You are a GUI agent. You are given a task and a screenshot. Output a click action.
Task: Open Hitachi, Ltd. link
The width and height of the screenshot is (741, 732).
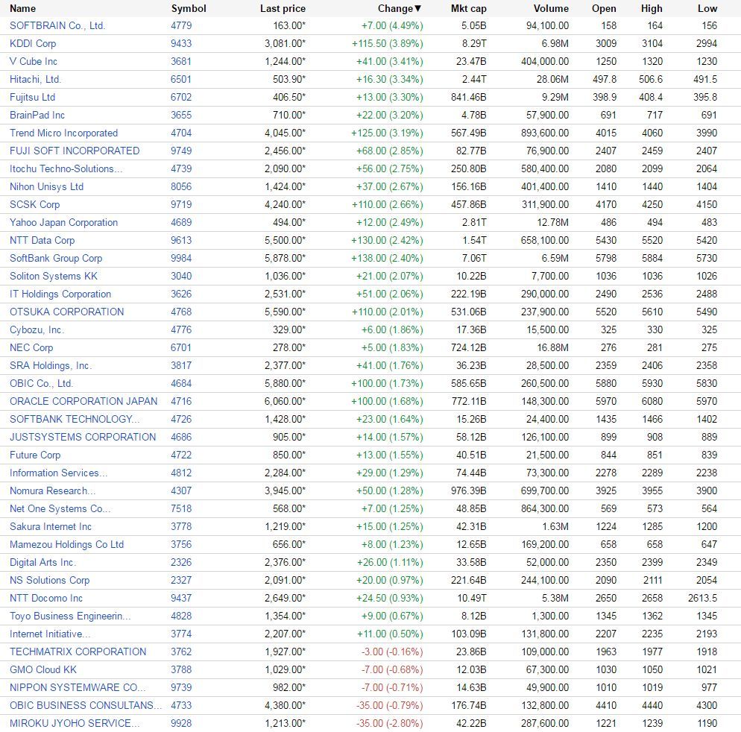[36, 80]
